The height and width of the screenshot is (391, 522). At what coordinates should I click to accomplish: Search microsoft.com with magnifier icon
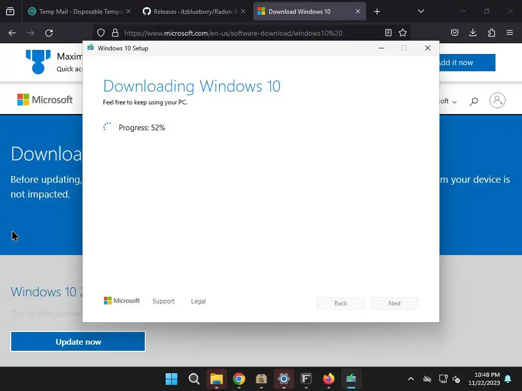[x=474, y=101]
